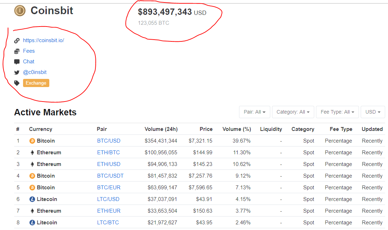Click the Active Markets heading

45,112
